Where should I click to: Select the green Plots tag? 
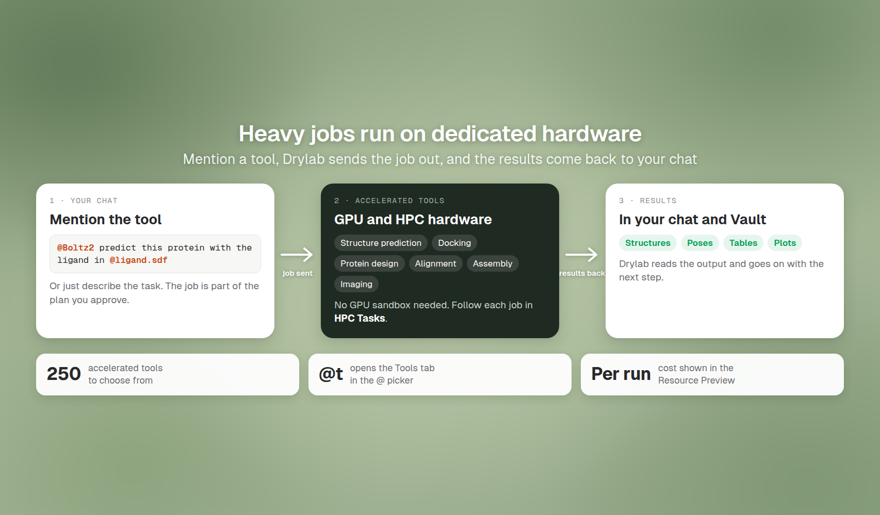click(785, 243)
